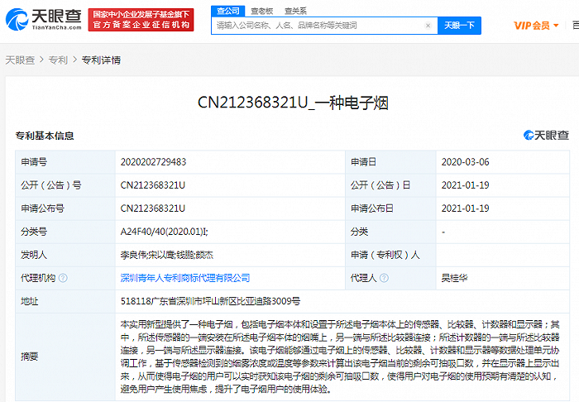The height and width of the screenshot is (402, 579).
Task: Click the 分类号 label cell
Action: click(x=65, y=232)
